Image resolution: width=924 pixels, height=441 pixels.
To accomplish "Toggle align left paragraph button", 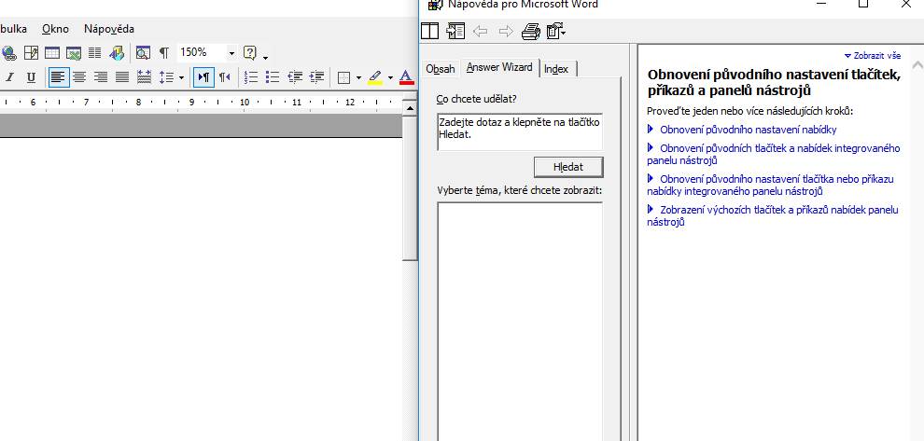I will click(59, 77).
